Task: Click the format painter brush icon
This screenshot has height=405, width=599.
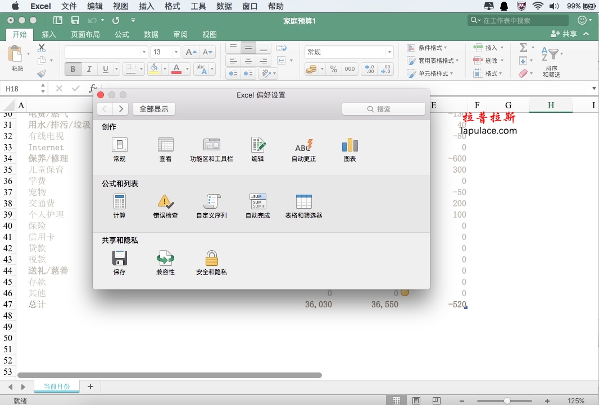Action: (42, 73)
